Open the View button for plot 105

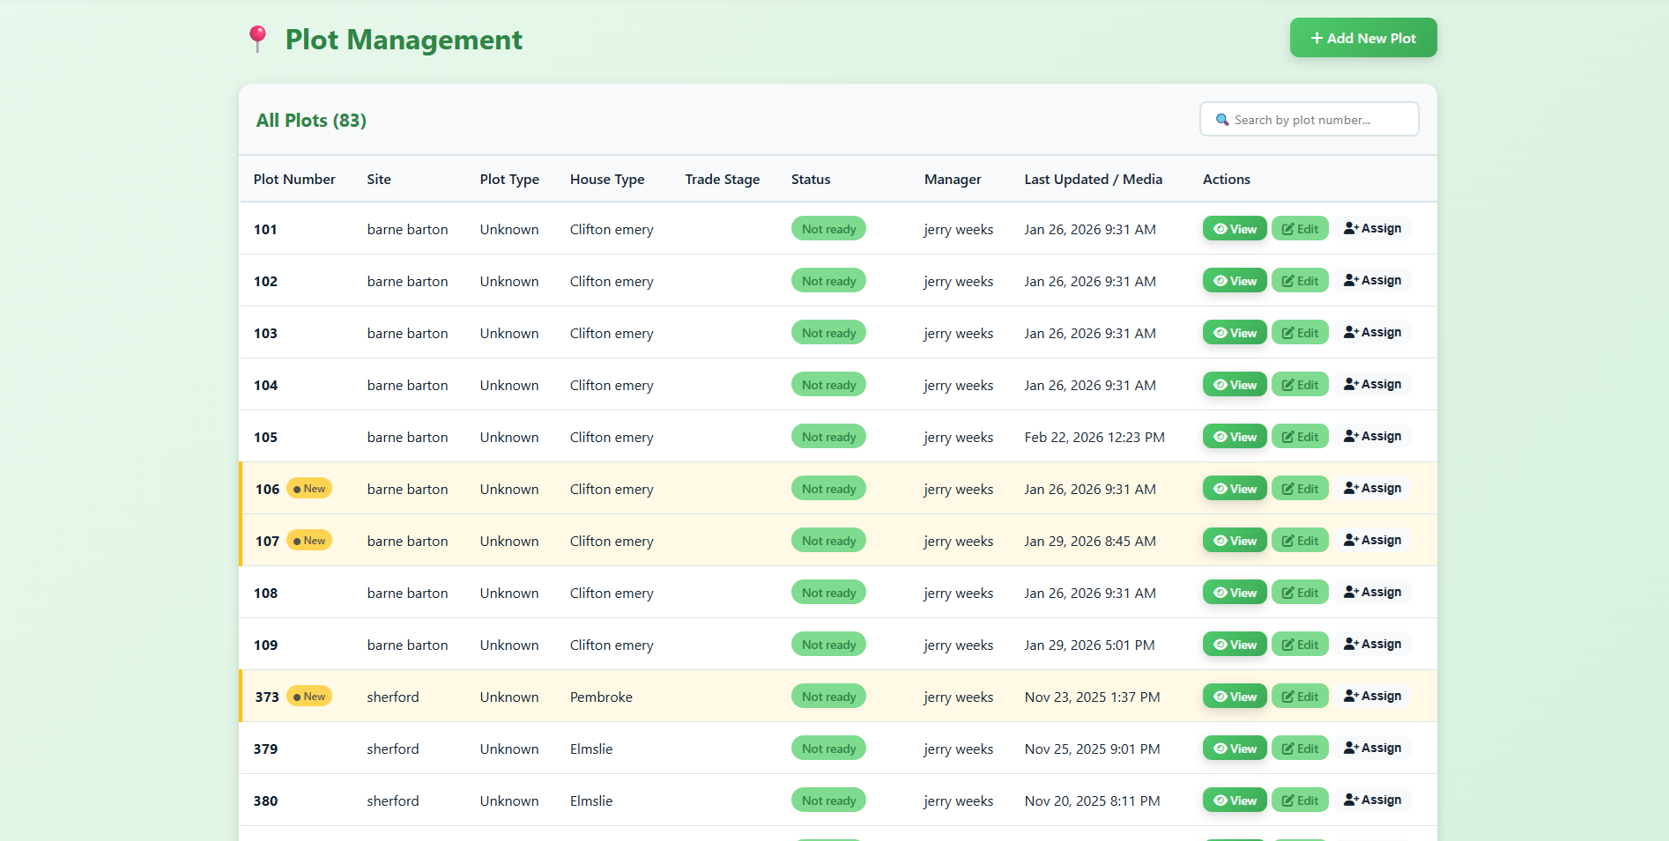click(1234, 437)
